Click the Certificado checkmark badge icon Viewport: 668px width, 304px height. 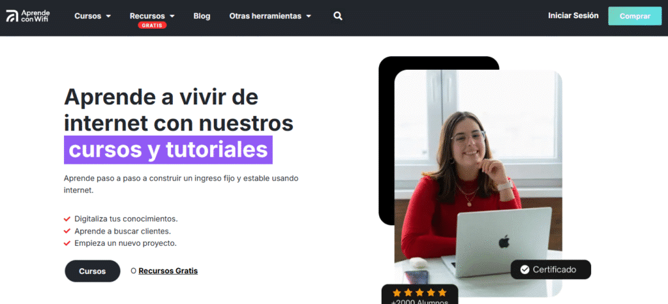point(525,269)
